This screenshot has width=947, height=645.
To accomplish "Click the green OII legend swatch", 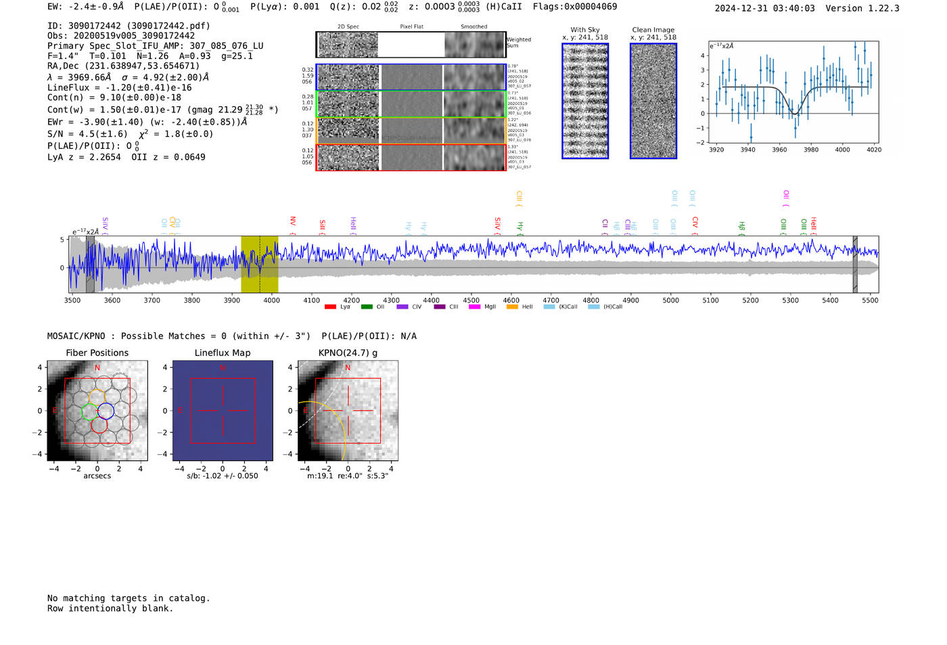I will (x=367, y=307).
